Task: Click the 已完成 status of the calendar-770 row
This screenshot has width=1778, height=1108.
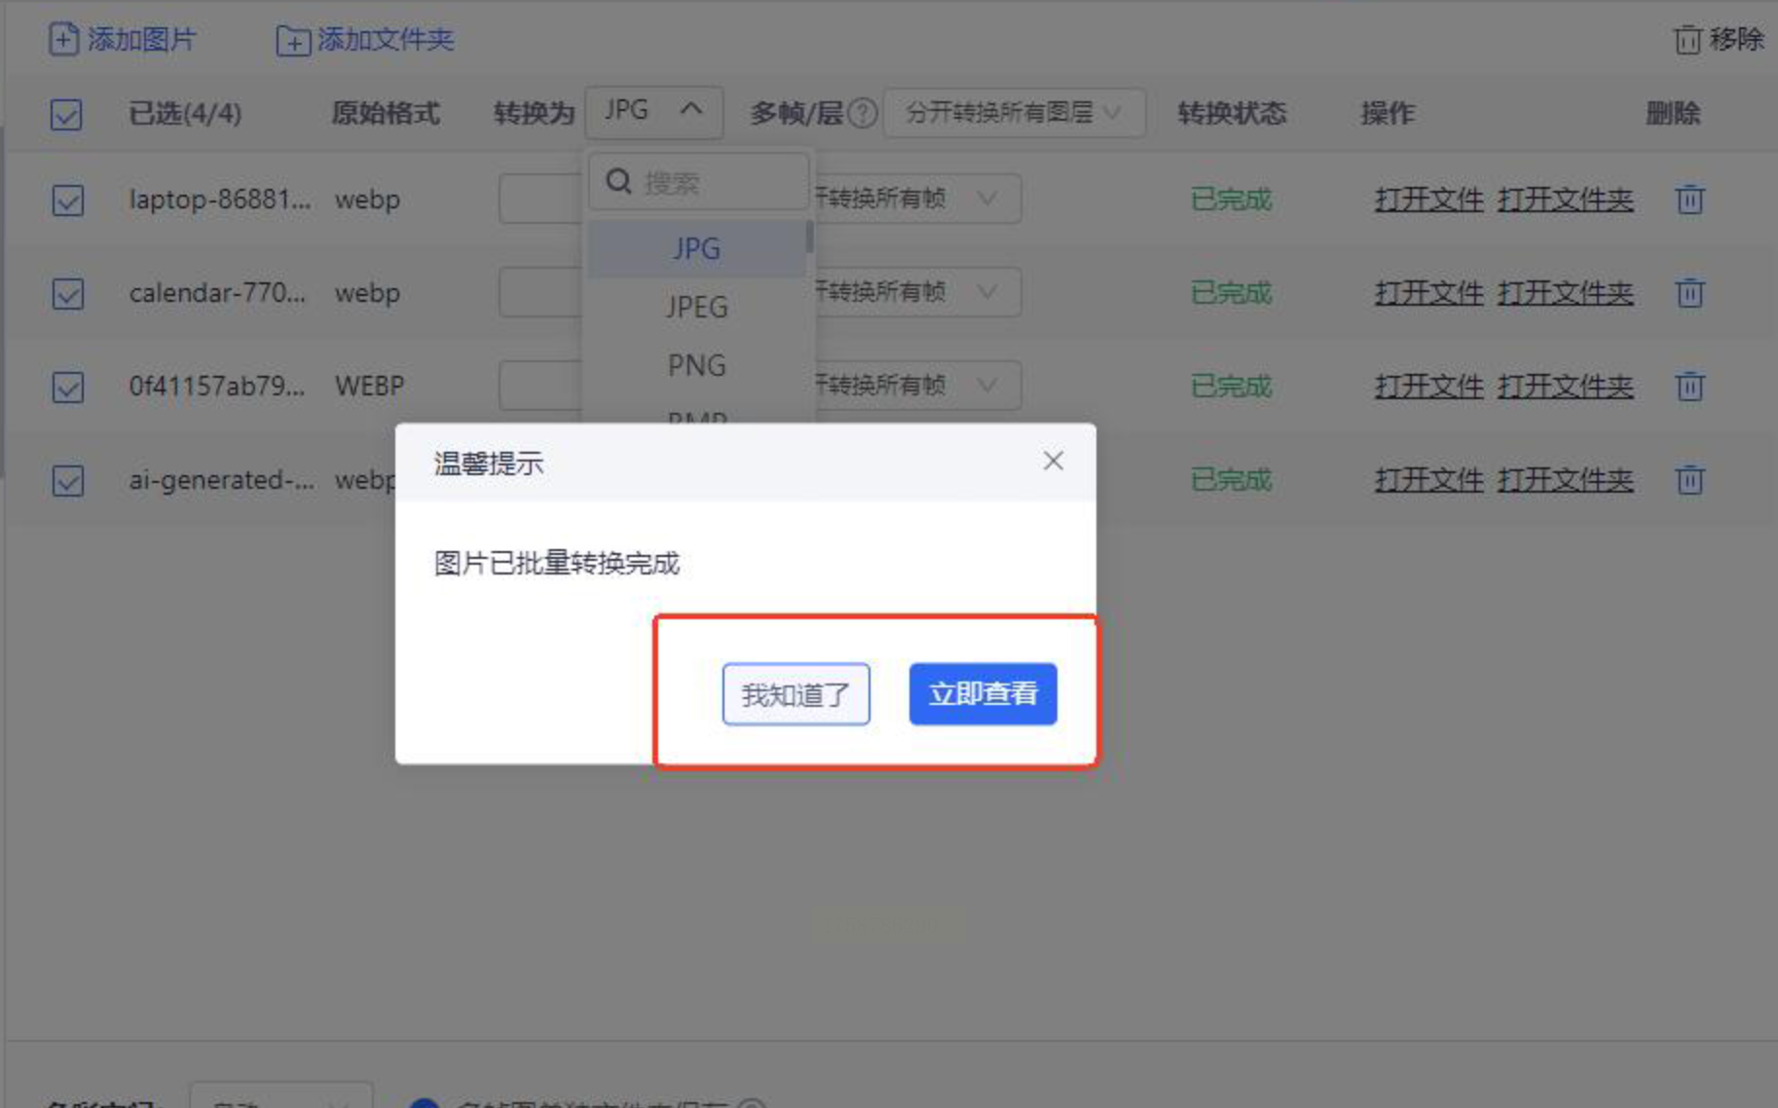Action: tap(1232, 293)
